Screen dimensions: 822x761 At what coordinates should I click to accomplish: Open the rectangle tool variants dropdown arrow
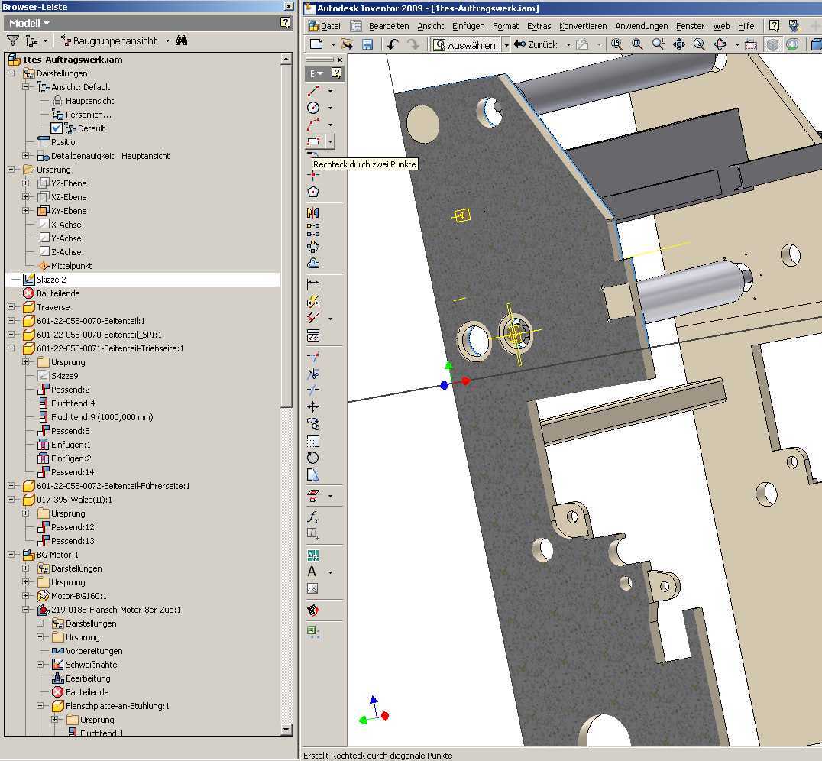pyautogui.click(x=330, y=141)
